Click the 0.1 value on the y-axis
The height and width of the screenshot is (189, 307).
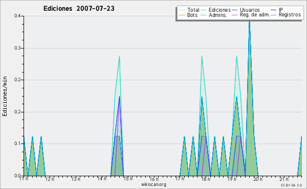click(17, 144)
